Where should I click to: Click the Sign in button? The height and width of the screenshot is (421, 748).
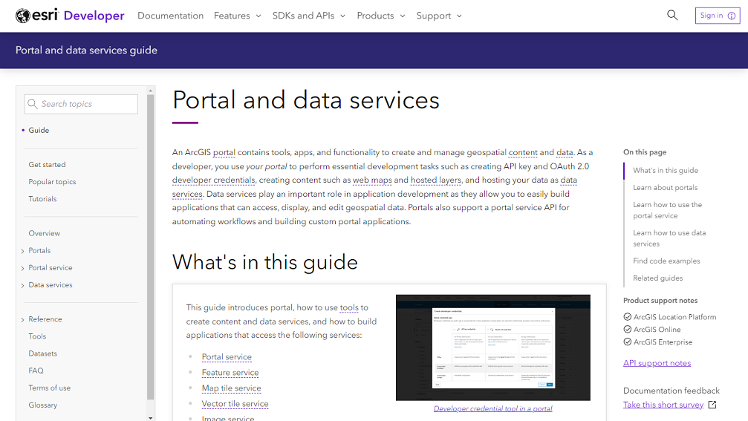(718, 16)
